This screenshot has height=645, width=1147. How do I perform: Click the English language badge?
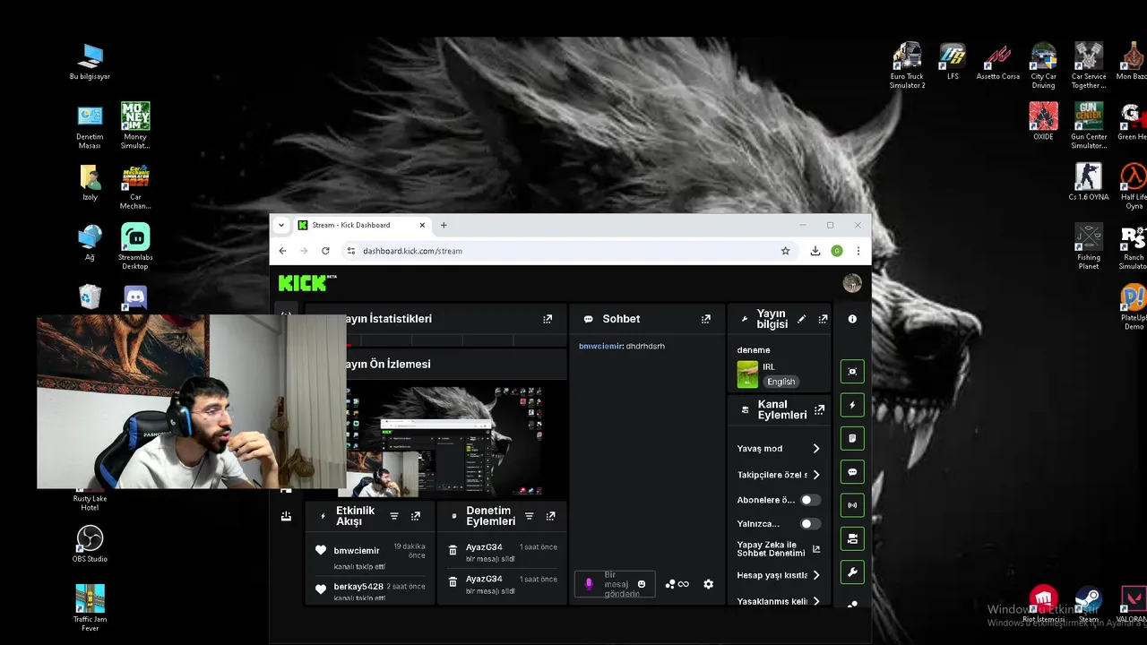tap(780, 382)
